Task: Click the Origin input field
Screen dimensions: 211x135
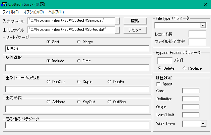Action: point(191,107)
